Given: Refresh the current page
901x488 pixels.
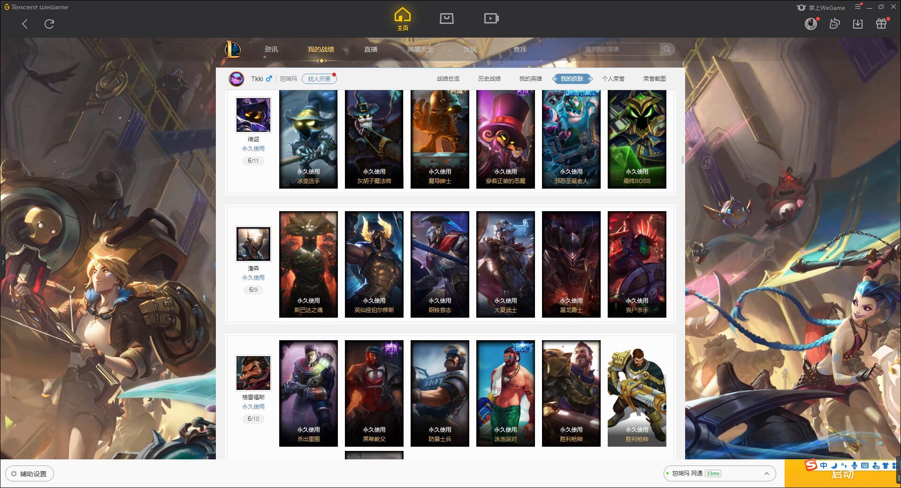Looking at the screenshot, I should 49,24.
